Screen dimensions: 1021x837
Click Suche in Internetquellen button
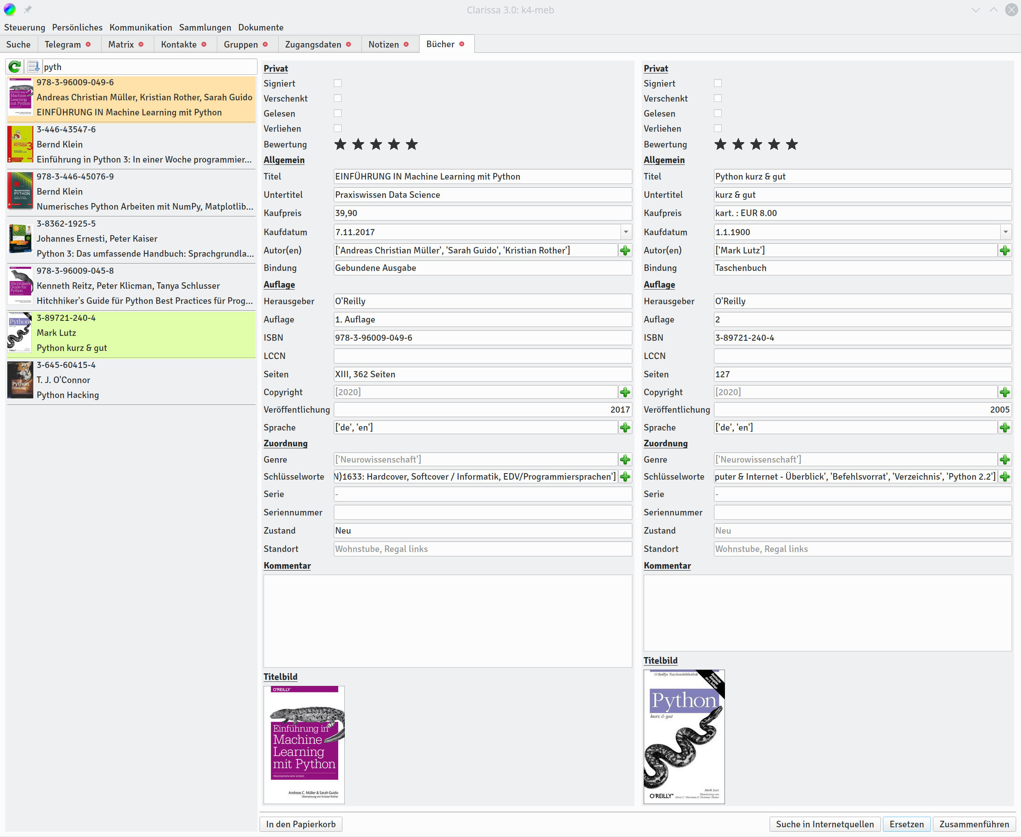point(825,824)
